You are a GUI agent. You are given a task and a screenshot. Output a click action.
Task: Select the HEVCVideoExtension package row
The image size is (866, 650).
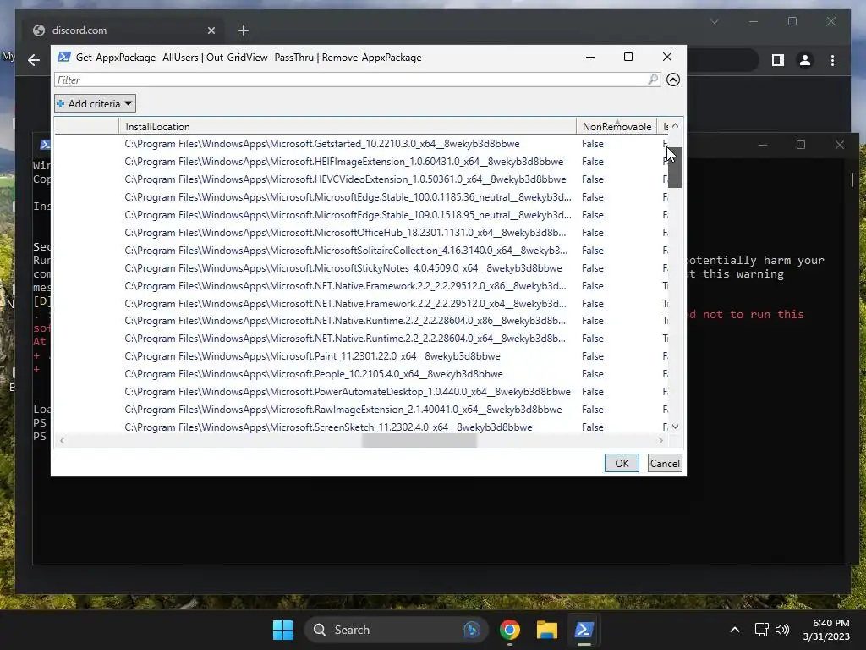pyautogui.click(x=361, y=179)
